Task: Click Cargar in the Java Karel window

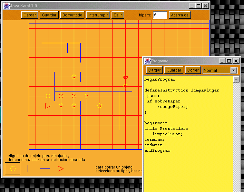Action: click(30, 15)
